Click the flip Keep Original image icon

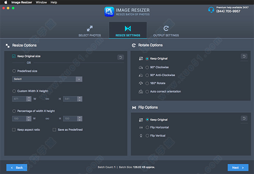(x=141, y=120)
